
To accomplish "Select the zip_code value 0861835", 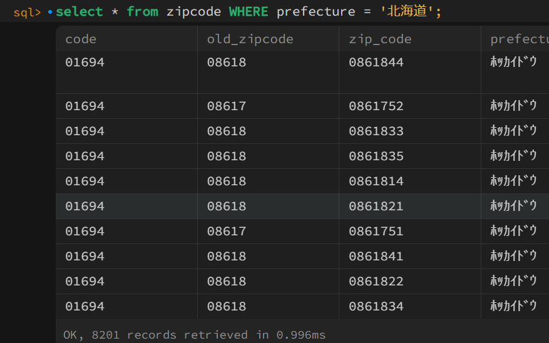I will (376, 156).
